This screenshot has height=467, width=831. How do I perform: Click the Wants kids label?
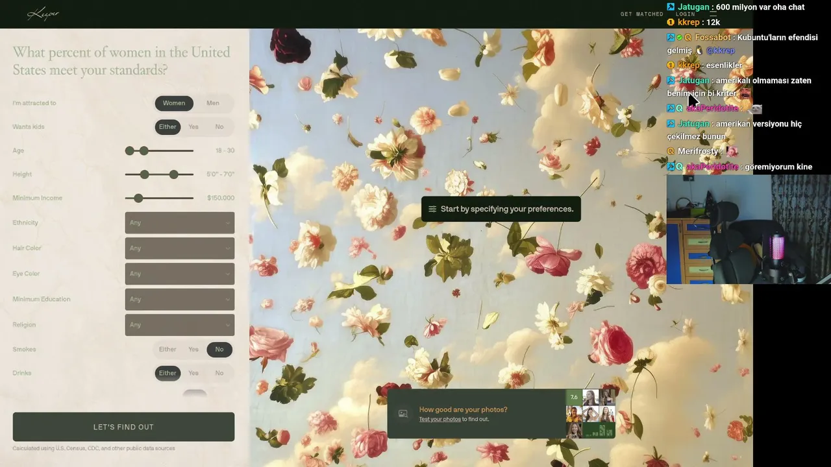click(x=29, y=126)
